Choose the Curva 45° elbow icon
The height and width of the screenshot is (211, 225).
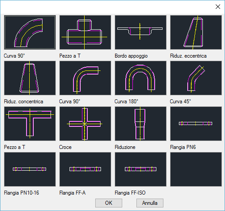click(196, 78)
